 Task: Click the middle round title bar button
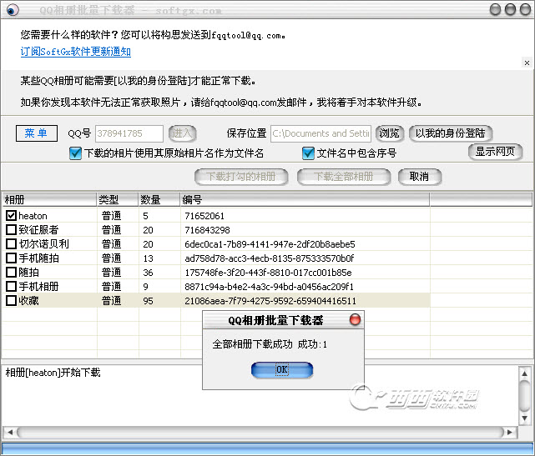coord(511,9)
